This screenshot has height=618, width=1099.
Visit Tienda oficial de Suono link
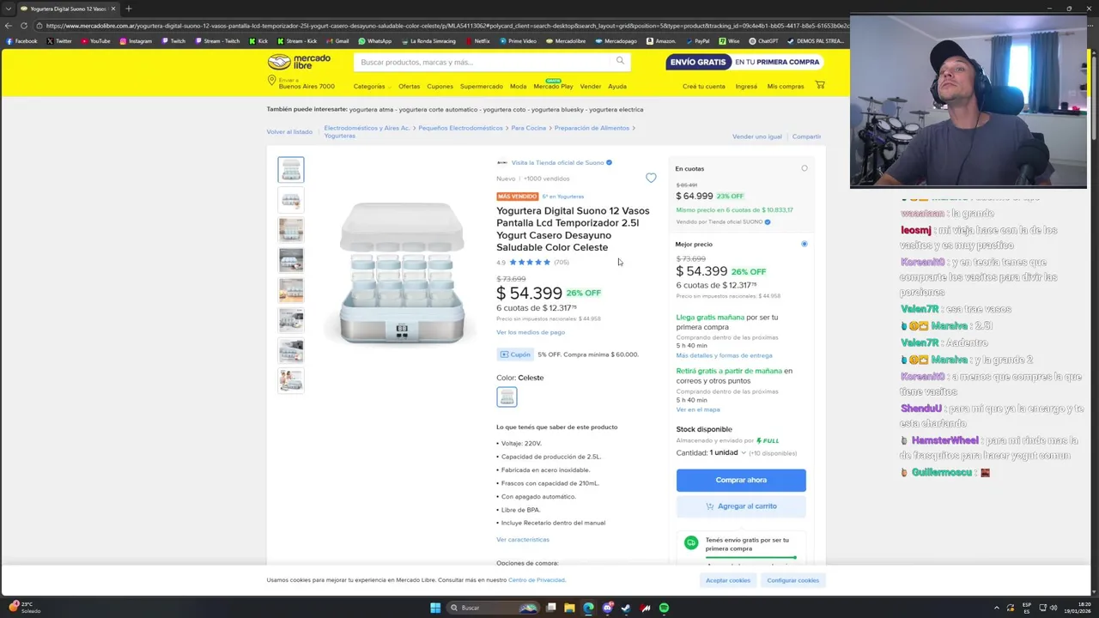pos(558,162)
